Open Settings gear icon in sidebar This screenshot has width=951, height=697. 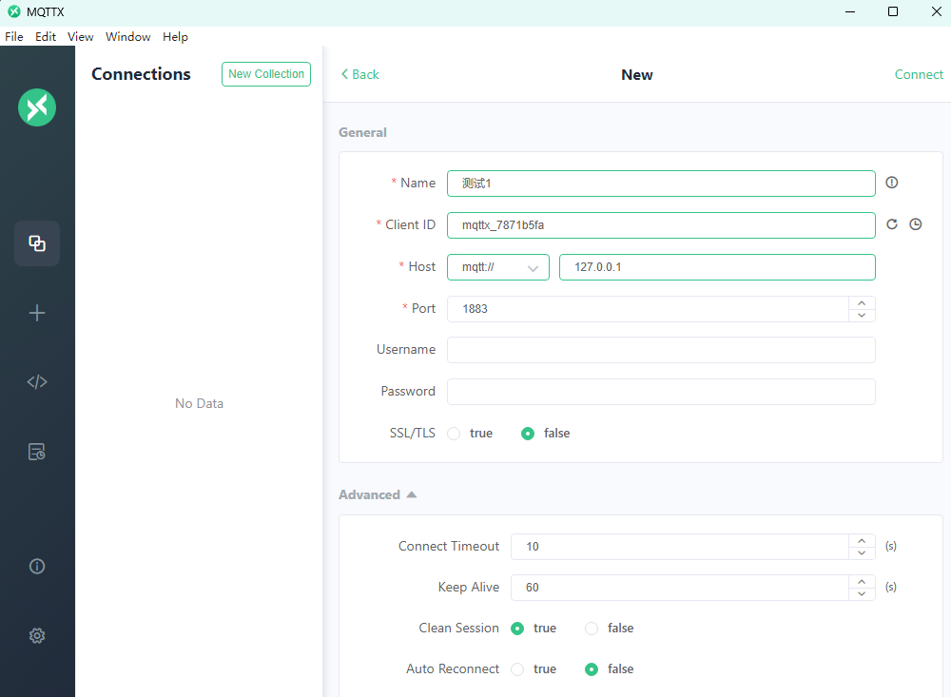pos(37,635)
